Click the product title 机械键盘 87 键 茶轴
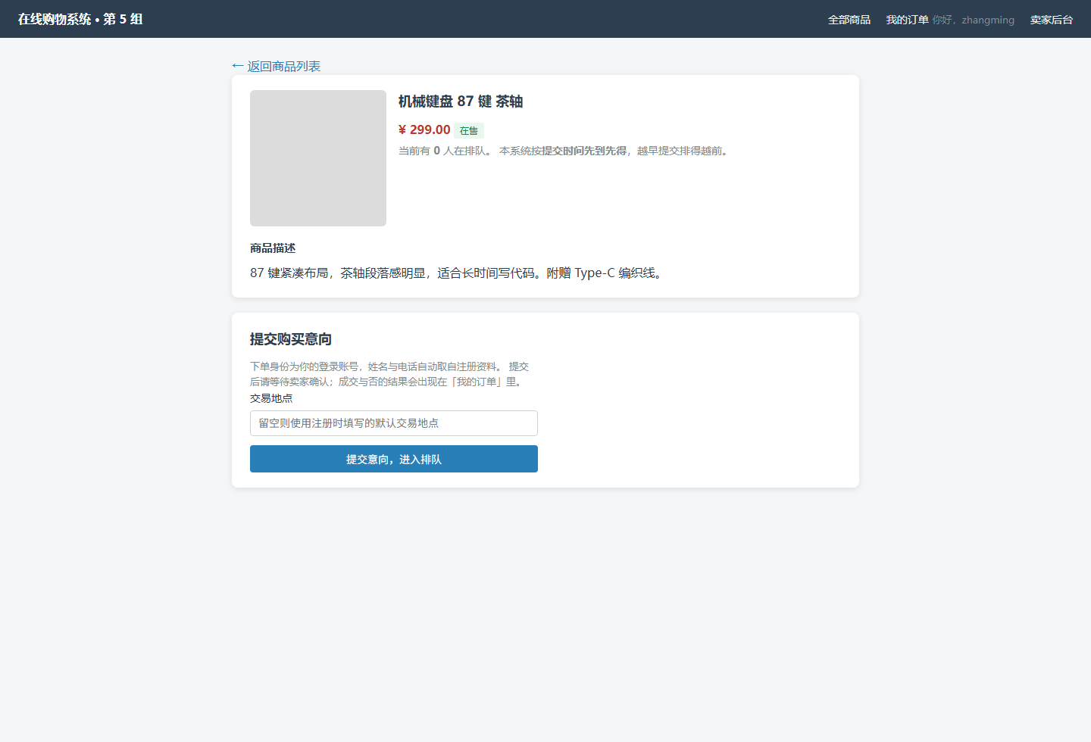The image size is (1091, 742). tap(461, 101)
